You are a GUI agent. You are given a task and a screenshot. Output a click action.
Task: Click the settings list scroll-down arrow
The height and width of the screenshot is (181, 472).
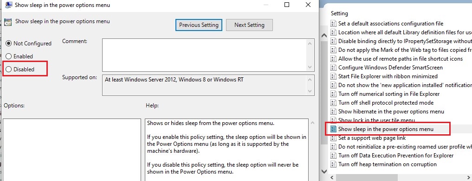(324, 171)
